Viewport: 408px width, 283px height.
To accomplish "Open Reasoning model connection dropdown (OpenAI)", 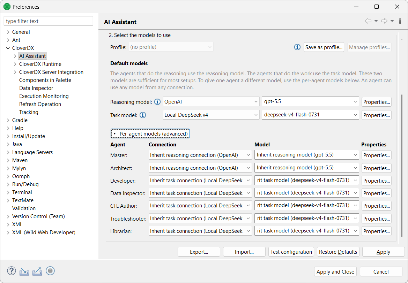I will tap(211, 102).
